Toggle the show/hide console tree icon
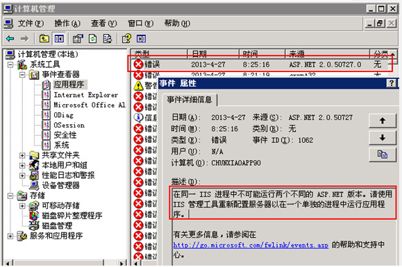Image resolution: width=402 pixels, height=267 pixels. click(59, 39)
